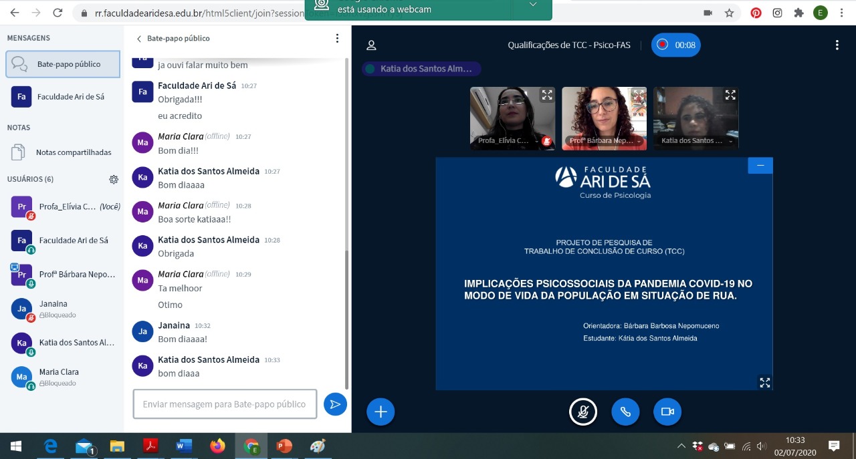Open dropdown on Katia dos Santos webcam name

(x=696, y=141)
